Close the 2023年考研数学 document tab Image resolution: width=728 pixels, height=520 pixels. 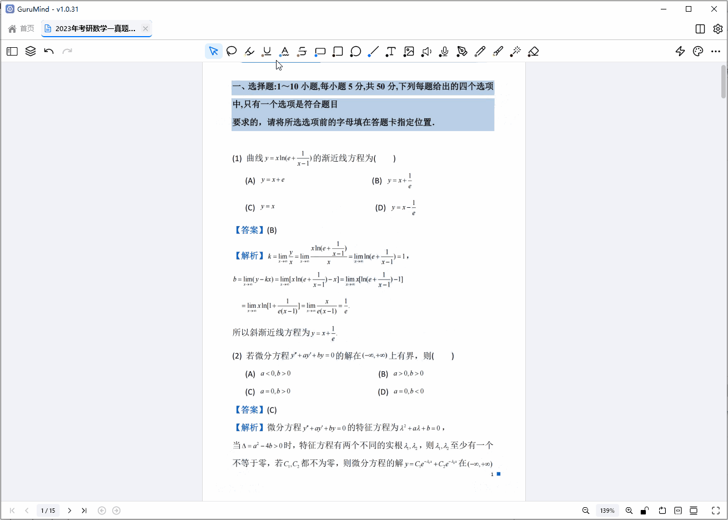145,28
